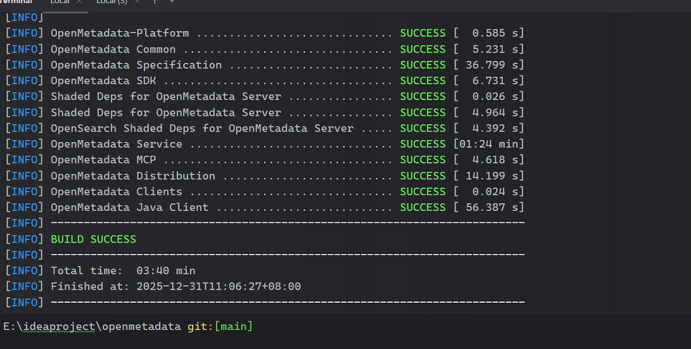Image resolution: width=691 pixels, height=349 pixels.
Task: Click the OpenMetadata Service module name
Action: pos(117,144)
